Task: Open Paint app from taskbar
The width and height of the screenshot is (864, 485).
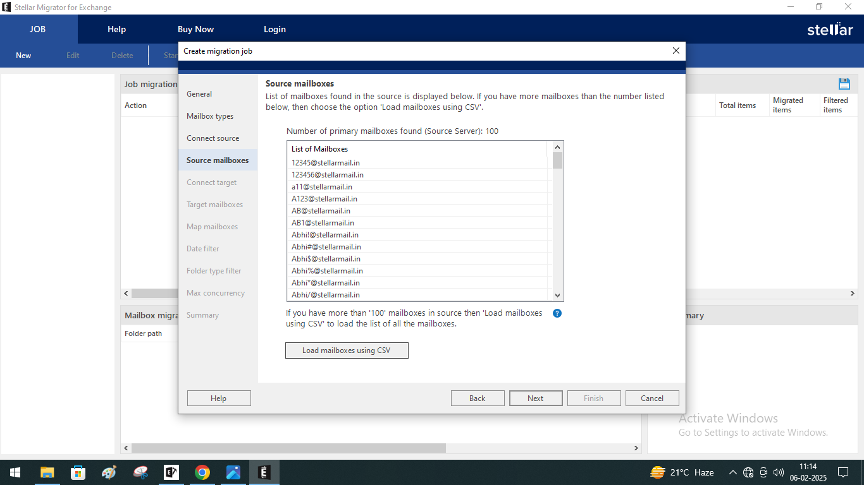Action: click(109, 472)
